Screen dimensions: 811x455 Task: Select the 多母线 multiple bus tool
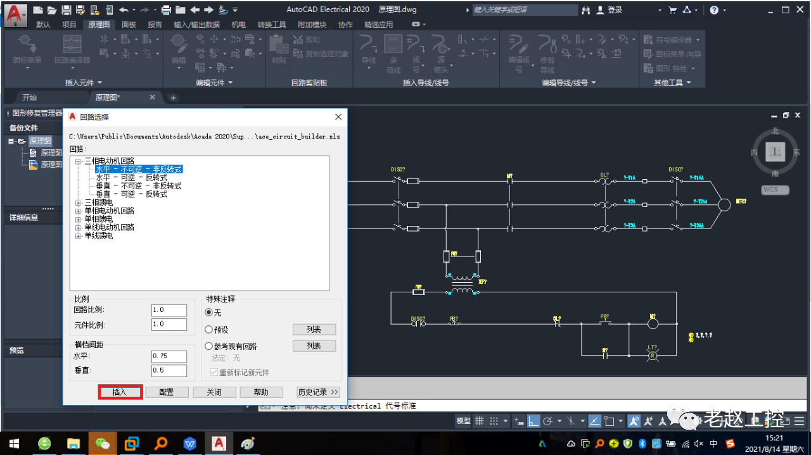coord(393,53)
